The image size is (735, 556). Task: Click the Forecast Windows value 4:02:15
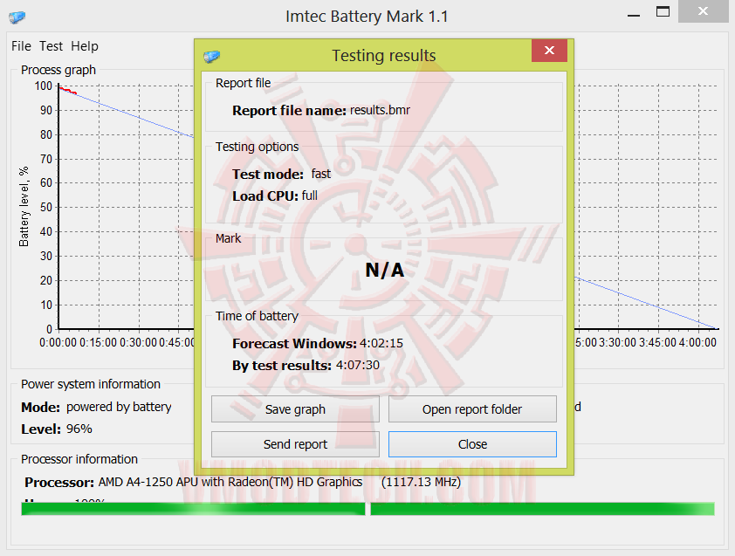tap(381, 343)
